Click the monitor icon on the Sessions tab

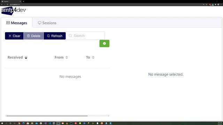[x=39, y=23]
